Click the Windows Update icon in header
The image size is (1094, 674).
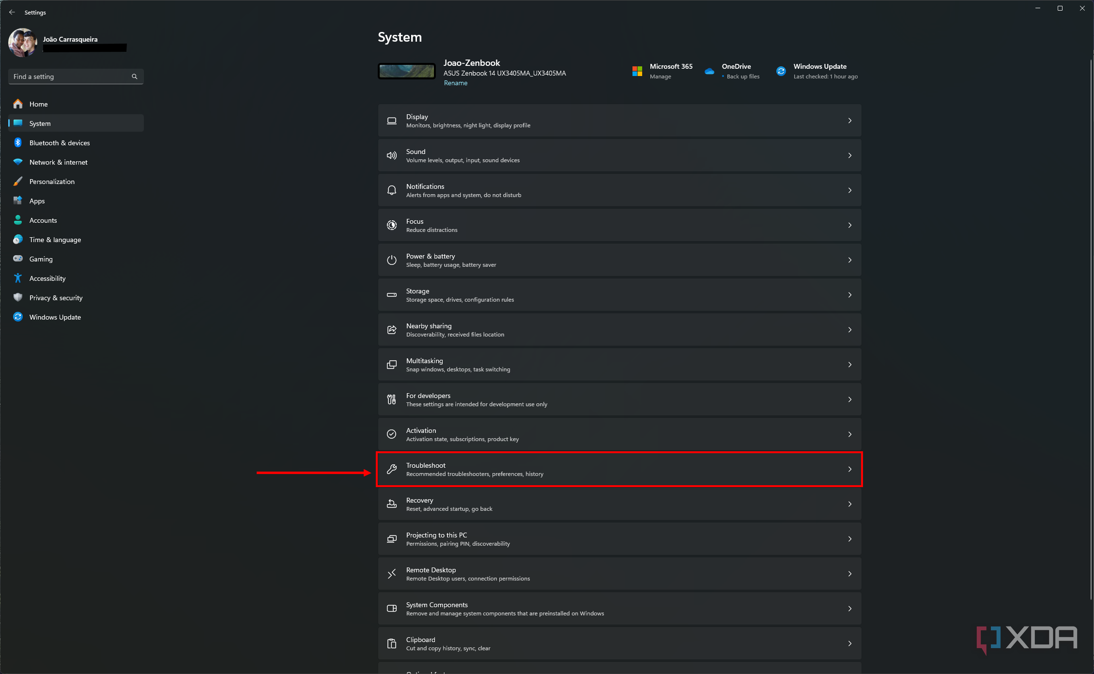tap(781, 71)
